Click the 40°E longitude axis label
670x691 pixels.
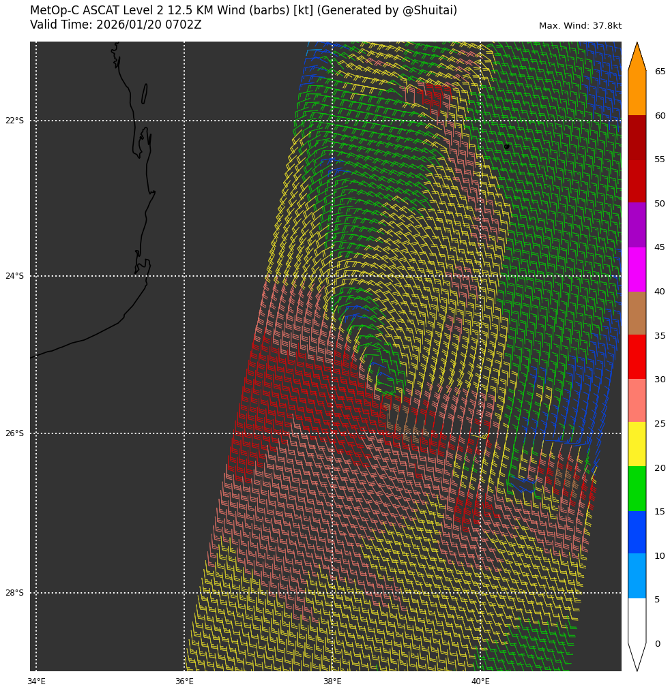tap(480, 681)
